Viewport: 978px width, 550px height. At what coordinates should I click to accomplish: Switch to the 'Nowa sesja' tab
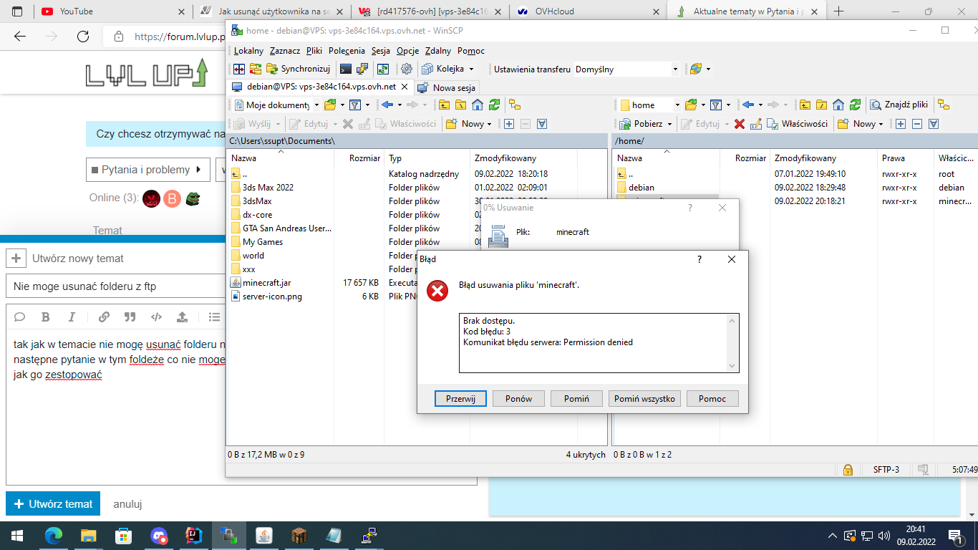pyautogui.click(x=447, y=87)
